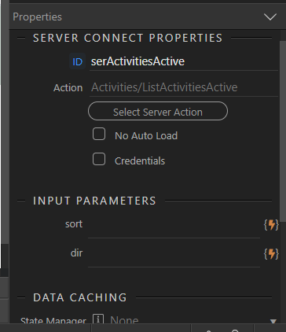The width and height of the screenshot is (286, 332).
Task: Edit the serActivitiesActive ID field
Action: click(184, 61)
